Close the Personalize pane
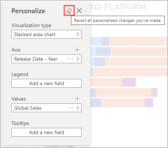168x148 pixels. [79, 11]
